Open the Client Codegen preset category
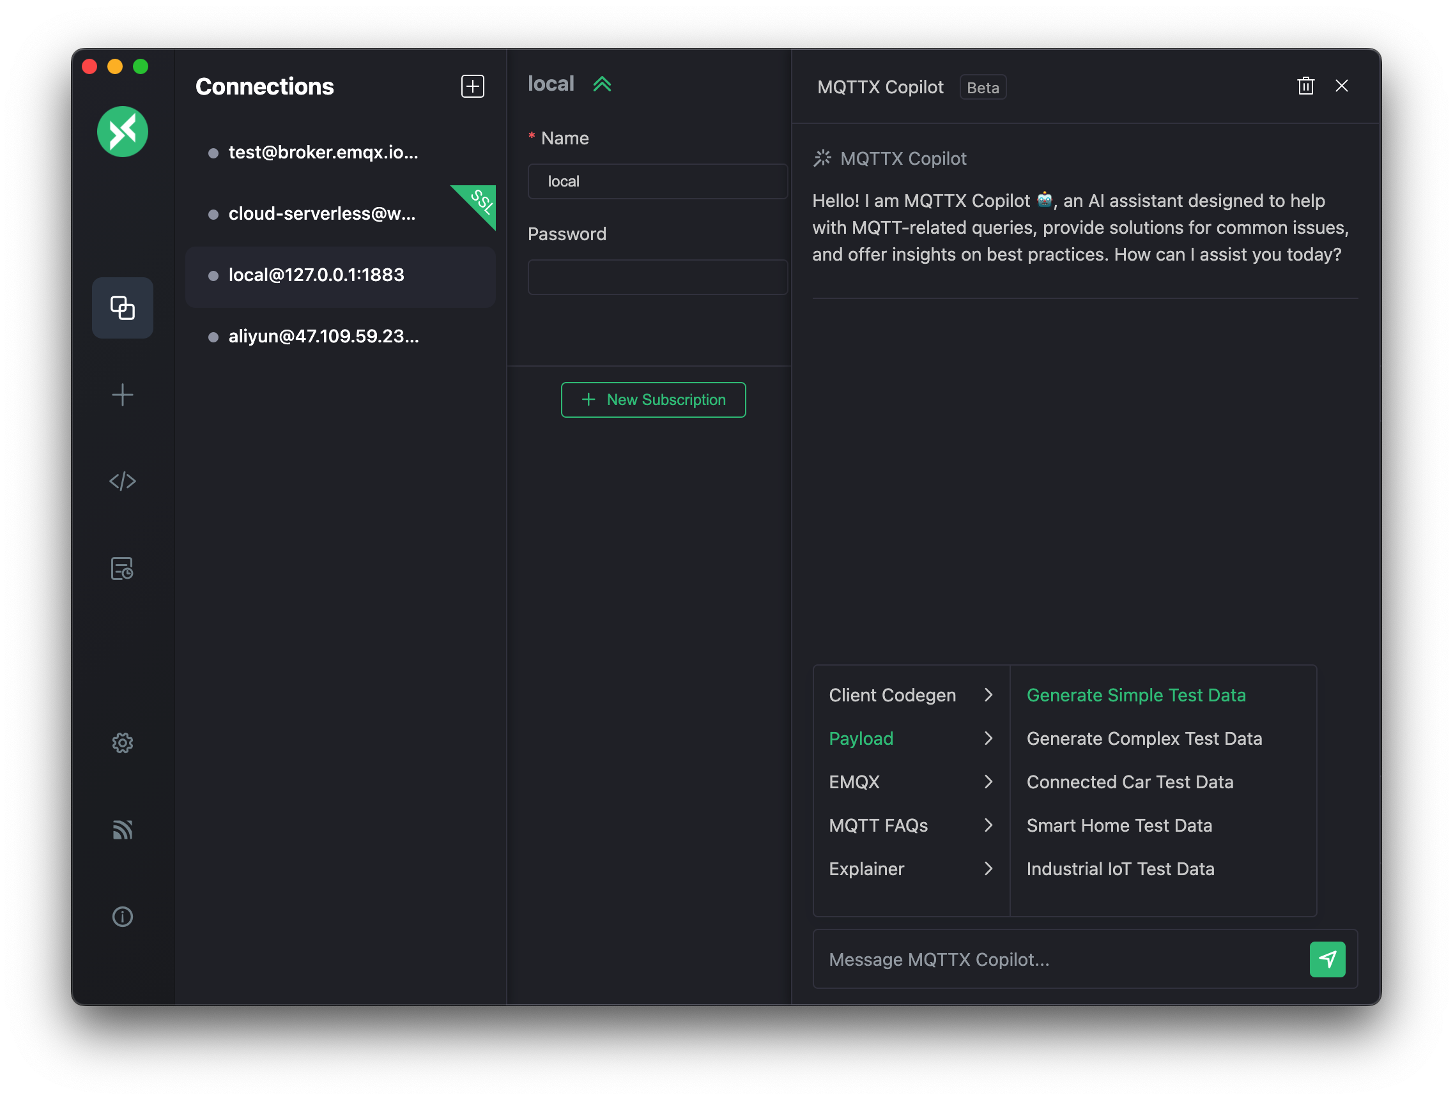This screenshot has width=1453, height=1100. point(911,695)
